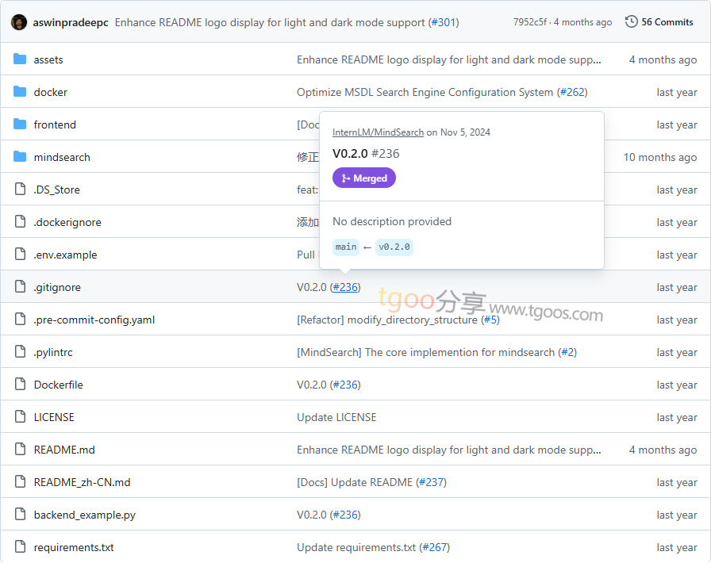Click the aswinpradeepc user avatar
The width and height of the screenshot is (711, 563).
click(19, 22)
